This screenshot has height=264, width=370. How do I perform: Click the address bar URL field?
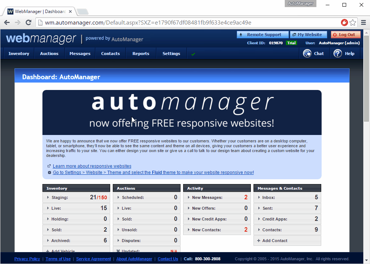click(189, 22)
